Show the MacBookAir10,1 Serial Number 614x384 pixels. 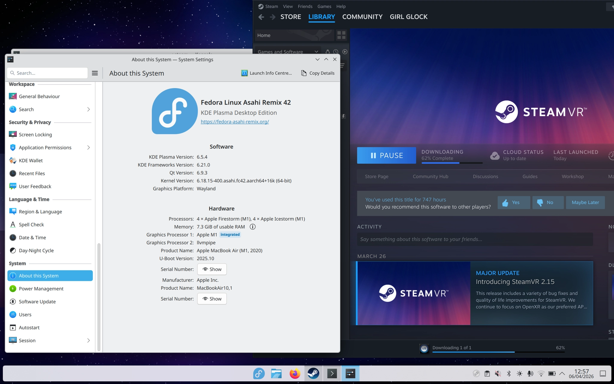pos(212,299)
